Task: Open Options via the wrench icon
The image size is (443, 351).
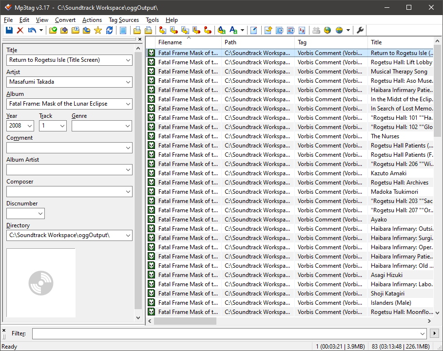Action: pos(360,30)
